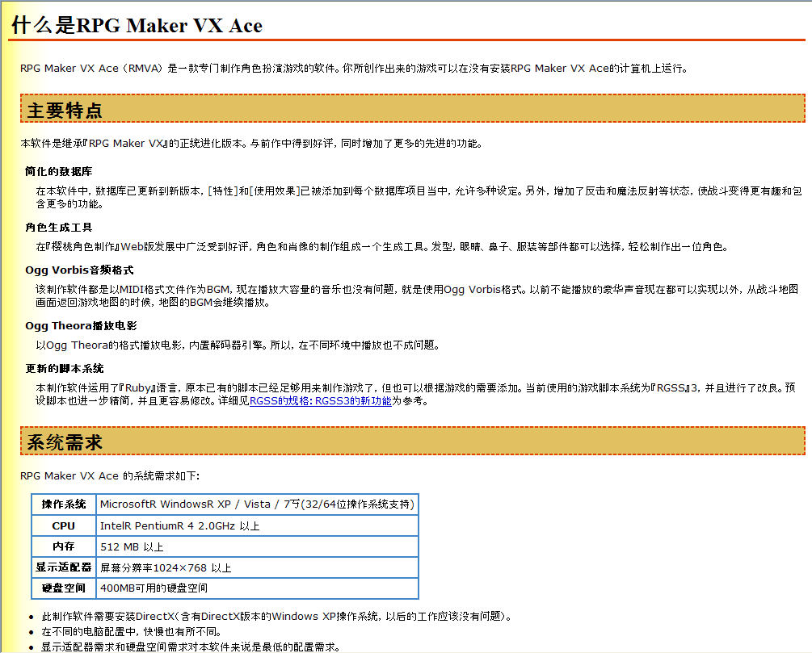
Task: Select the 简化的数据库 subheading
Action: point(58,171)
